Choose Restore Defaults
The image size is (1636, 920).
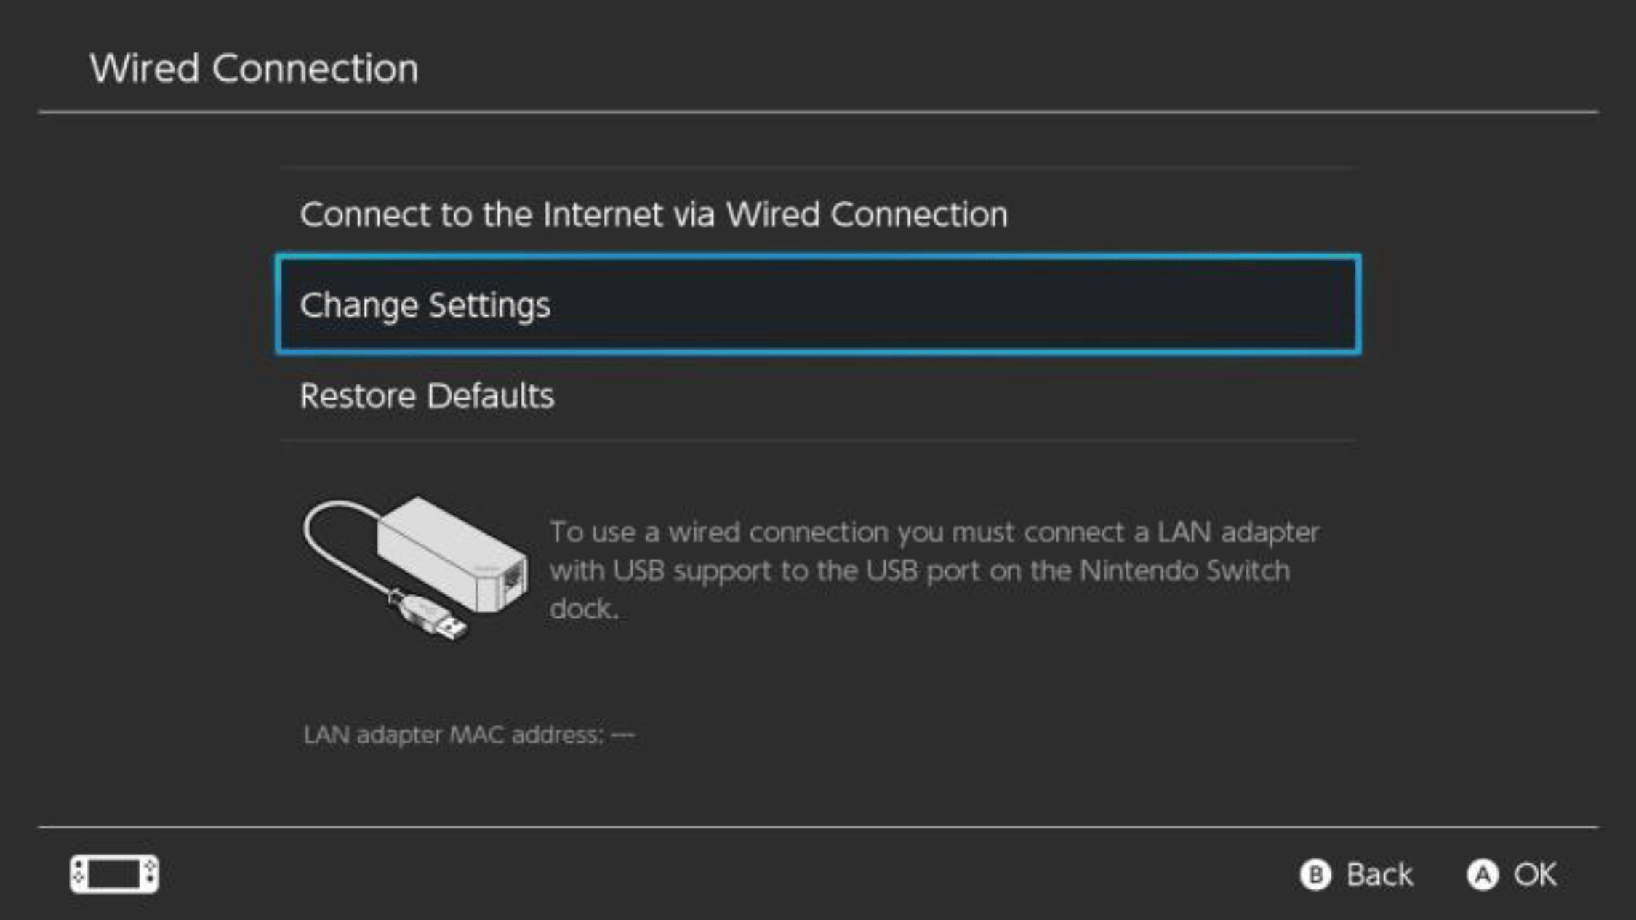818,396
